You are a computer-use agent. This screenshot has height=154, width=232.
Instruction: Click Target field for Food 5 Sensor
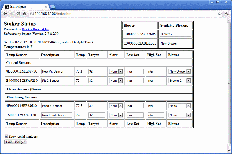click(x=97, y=106)
